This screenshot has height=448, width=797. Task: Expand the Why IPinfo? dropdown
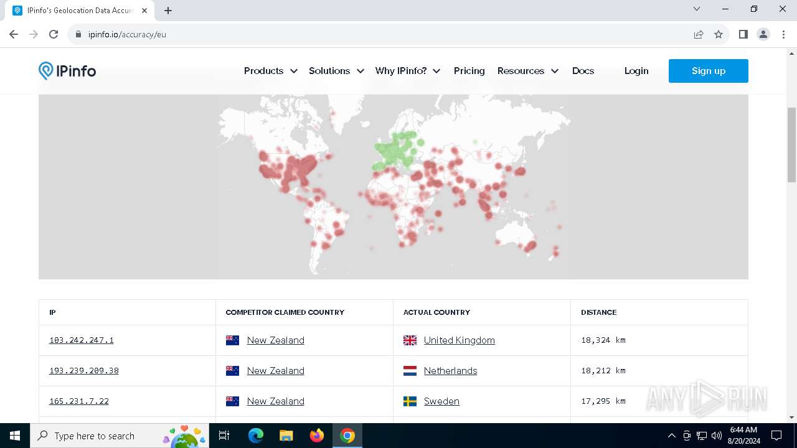pyautogui.click(x=407, y=71)
